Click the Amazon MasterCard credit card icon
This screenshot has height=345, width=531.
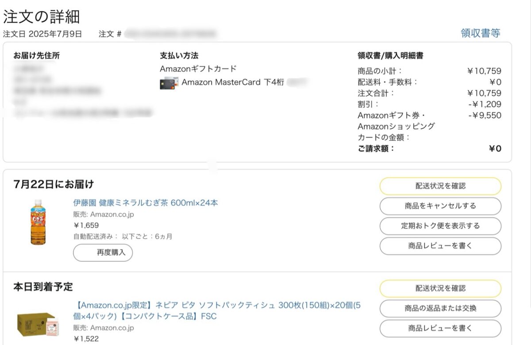point(169,83)
